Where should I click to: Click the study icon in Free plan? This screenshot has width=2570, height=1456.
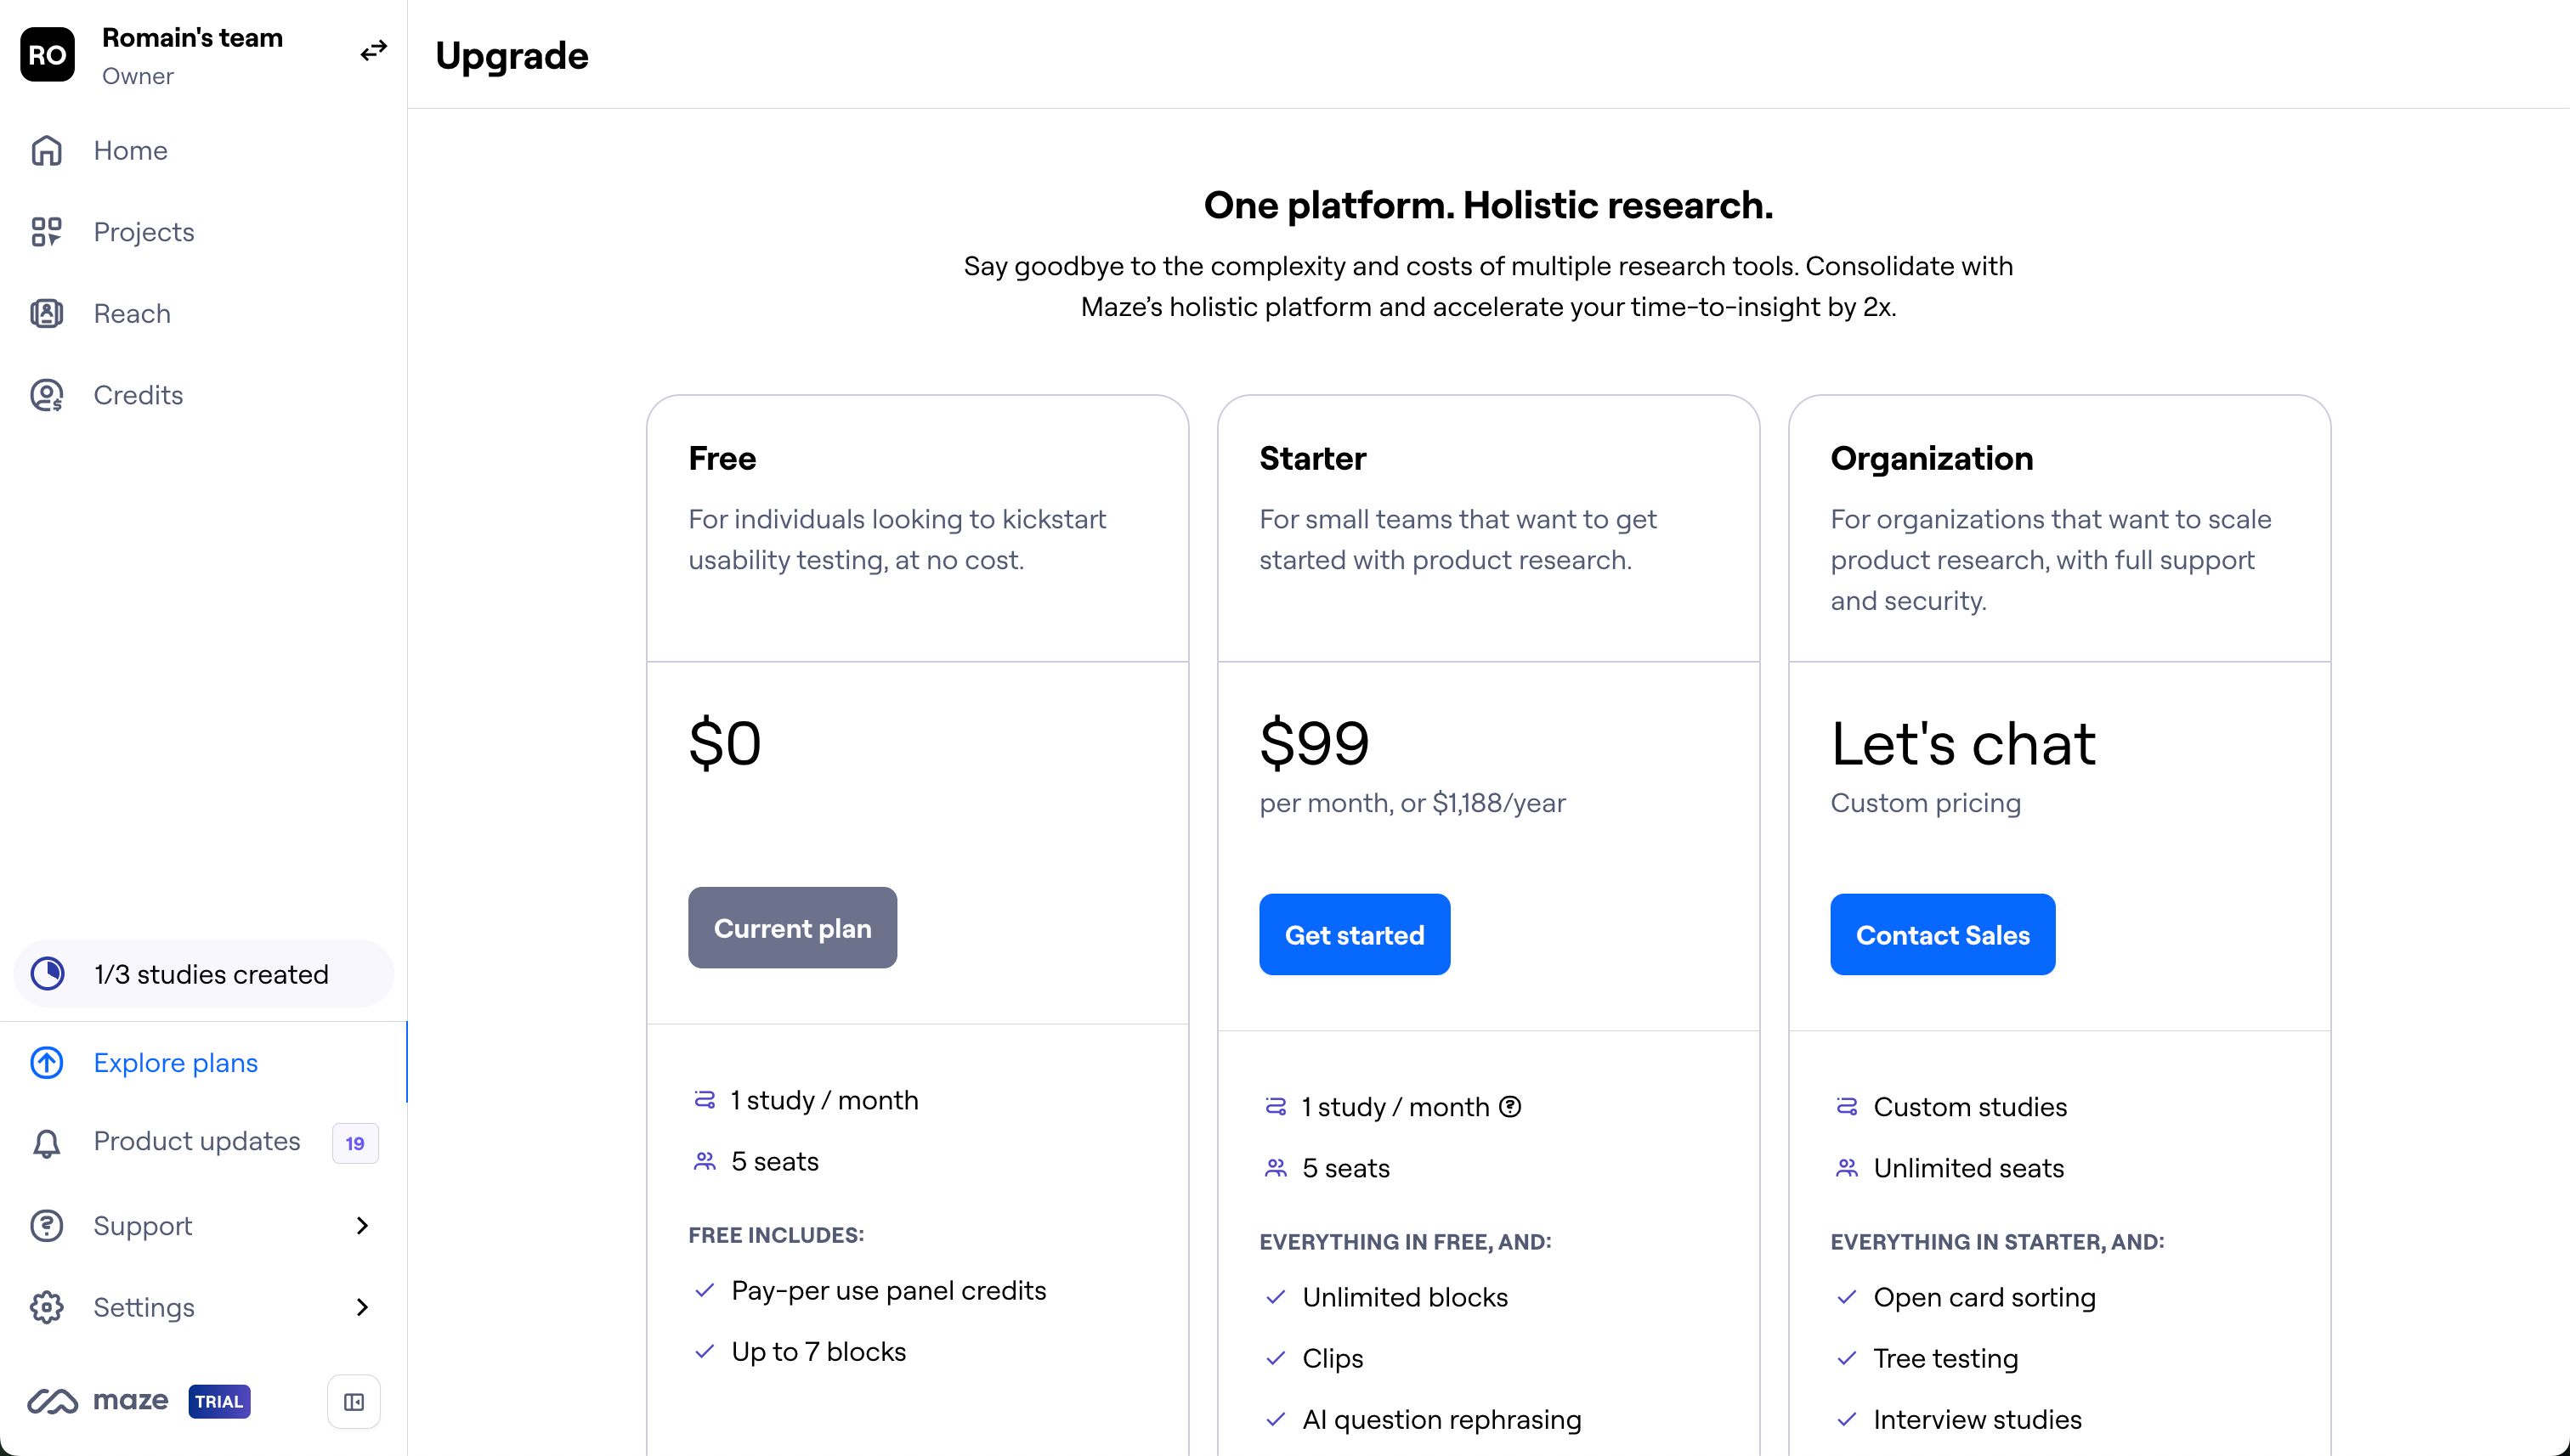coord(705,1100)
